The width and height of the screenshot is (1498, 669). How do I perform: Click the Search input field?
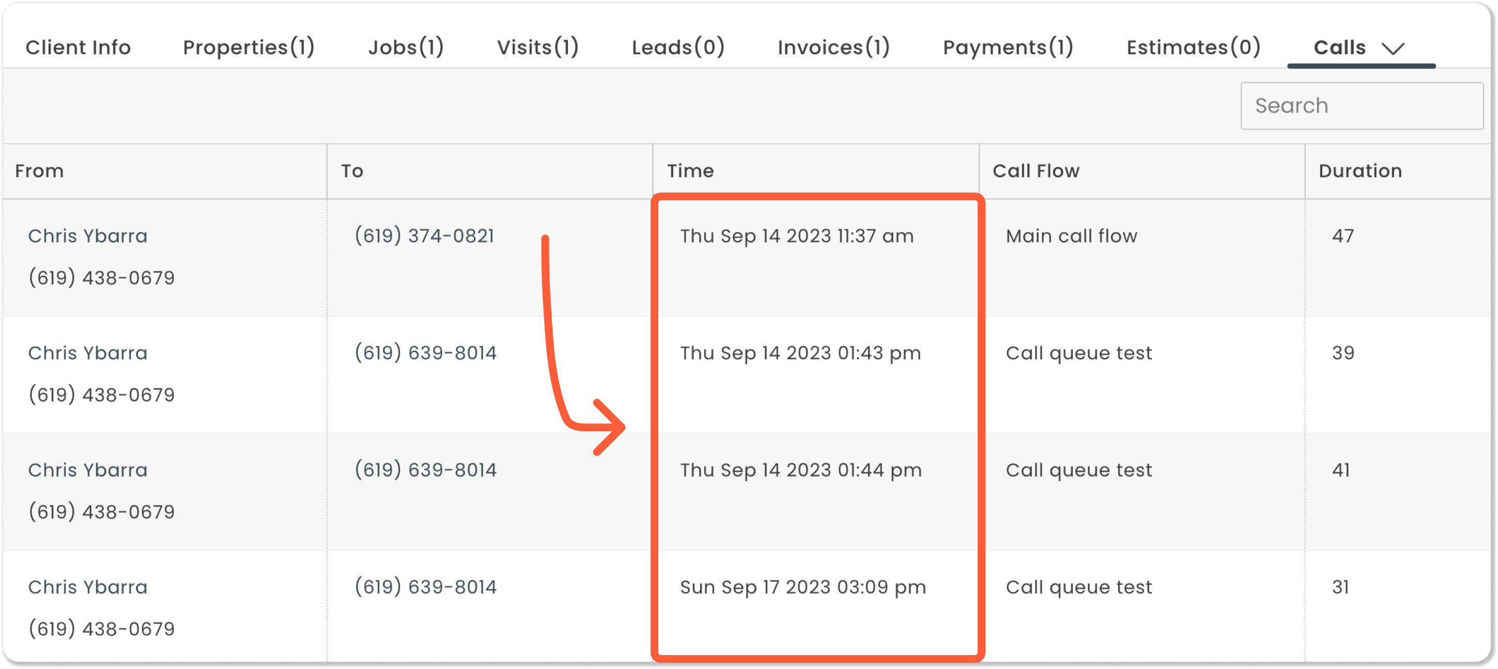coord(1362,106)
